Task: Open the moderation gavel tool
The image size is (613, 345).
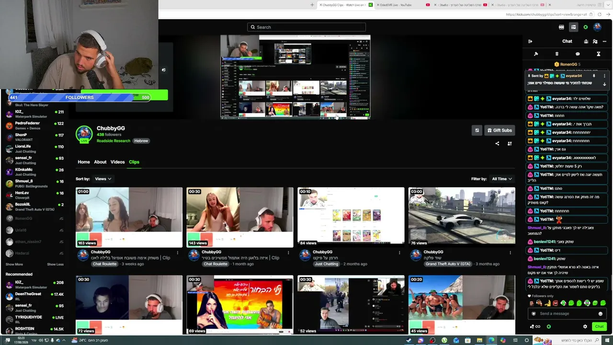Action: [x=536, y=54]
